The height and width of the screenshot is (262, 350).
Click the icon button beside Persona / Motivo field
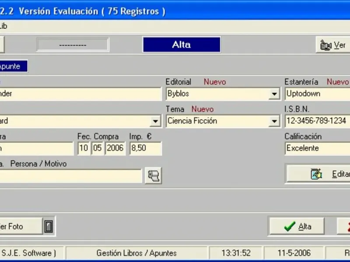(154, 176)
